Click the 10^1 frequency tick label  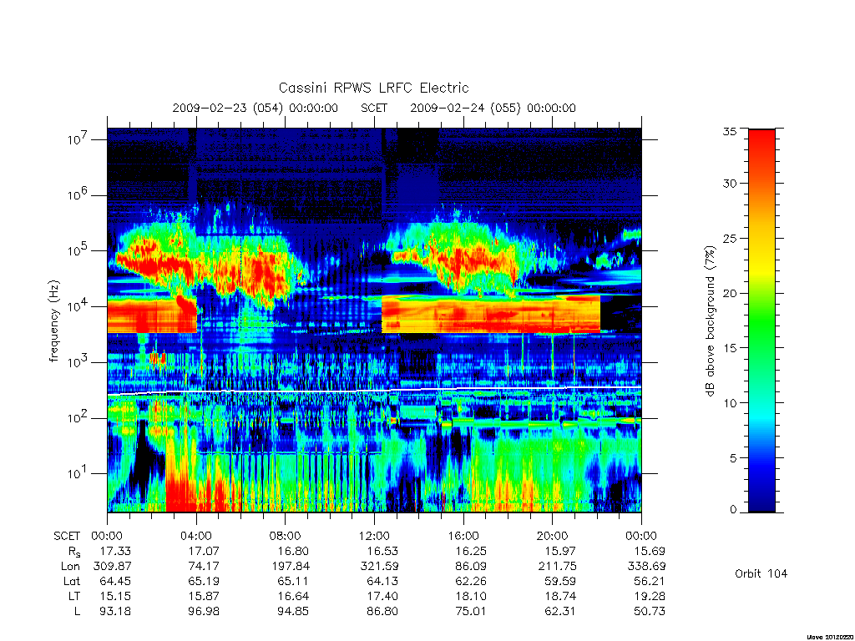78,473
